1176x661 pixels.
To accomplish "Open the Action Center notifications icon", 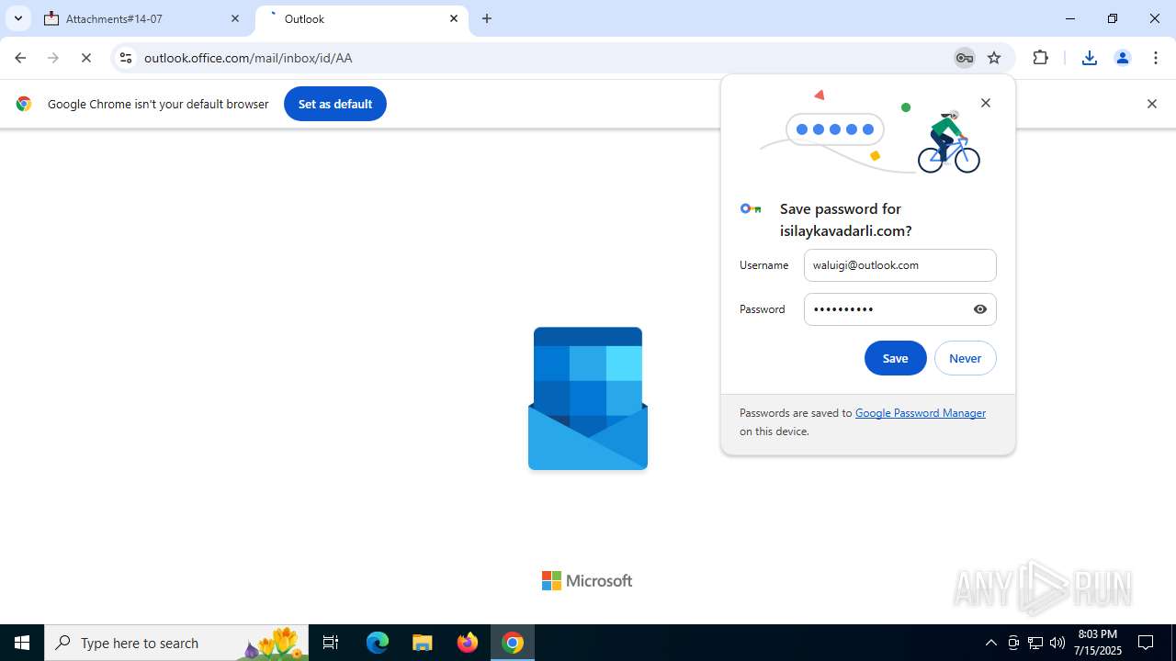I will point(1146,643).
